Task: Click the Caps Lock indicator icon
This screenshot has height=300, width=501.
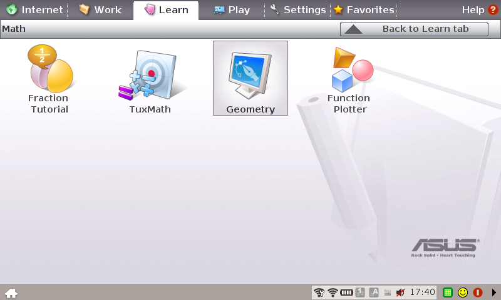Action: 374,292
